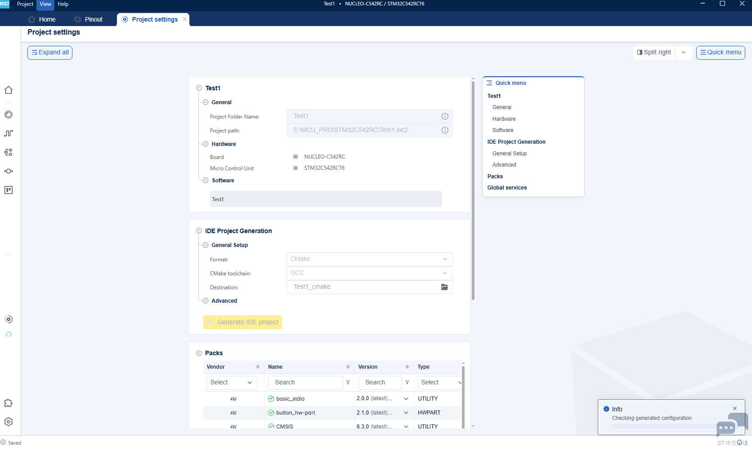752x450 pixels.
Task: Open the Home view from the sidebar
Action: point(9,90)
